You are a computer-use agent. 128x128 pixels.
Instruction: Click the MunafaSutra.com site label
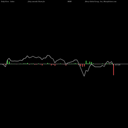(110, 2)
